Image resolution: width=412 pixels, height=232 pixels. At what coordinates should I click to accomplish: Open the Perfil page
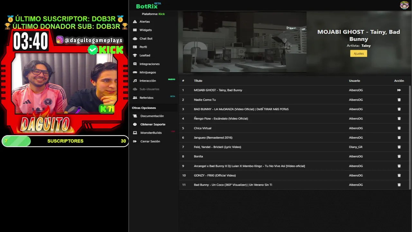[143, 47]
